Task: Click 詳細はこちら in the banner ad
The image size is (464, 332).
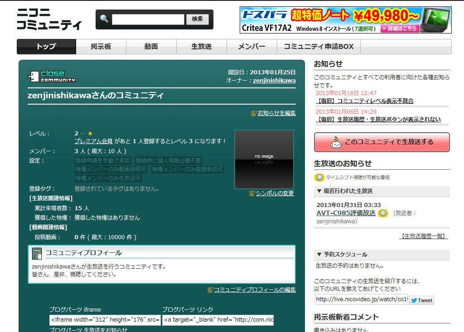Action: [400, 29]
